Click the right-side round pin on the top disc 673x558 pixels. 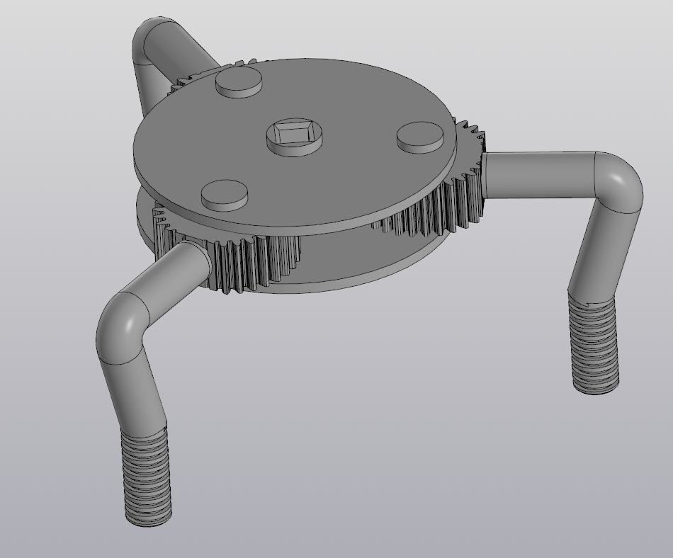(420, 135)
